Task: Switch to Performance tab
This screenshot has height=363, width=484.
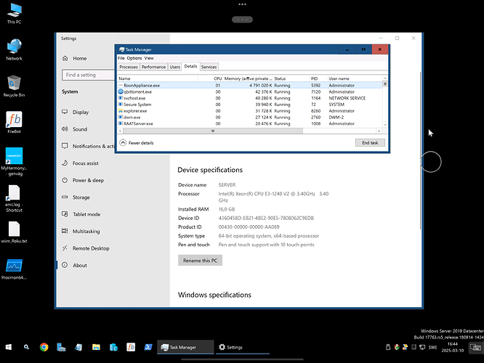Action: pos(153,67)
